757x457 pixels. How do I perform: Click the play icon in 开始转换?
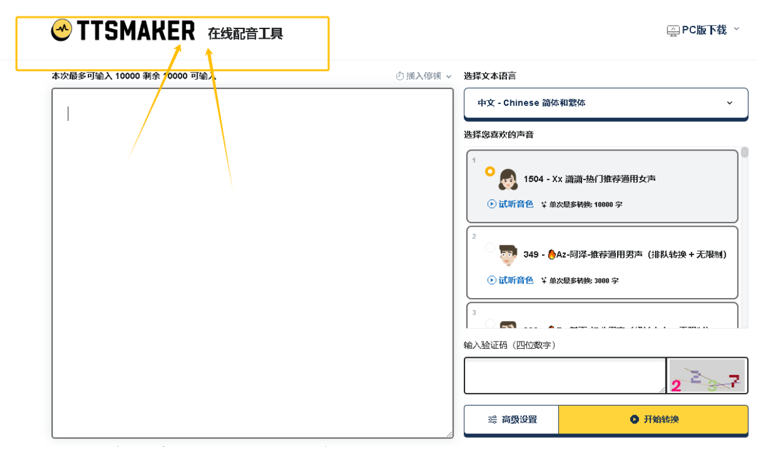click(635, 420)
